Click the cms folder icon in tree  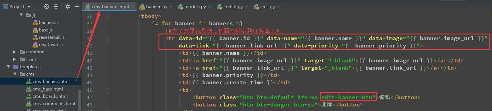point(22,74)
